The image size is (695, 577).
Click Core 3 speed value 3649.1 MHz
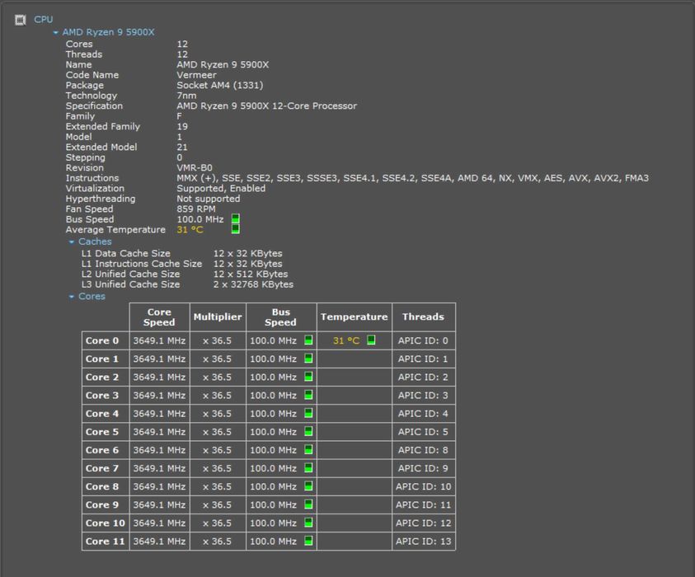click(159, 396)
